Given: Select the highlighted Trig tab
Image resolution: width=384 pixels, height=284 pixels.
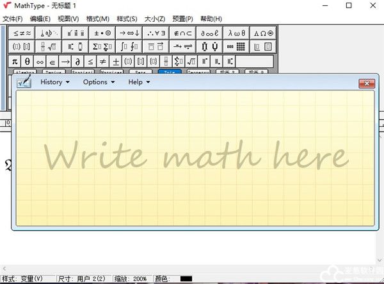Looking at the screenshot, I should [x=169, y=72].
